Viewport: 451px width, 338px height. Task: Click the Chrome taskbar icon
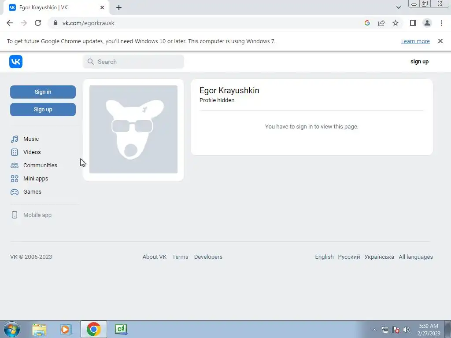click(x=93, y=329)
